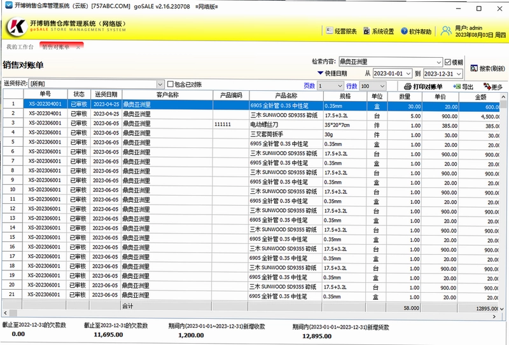Click the 开博 K logo
509x345 pixels.
pyautogui.click(x=17, y=27)
